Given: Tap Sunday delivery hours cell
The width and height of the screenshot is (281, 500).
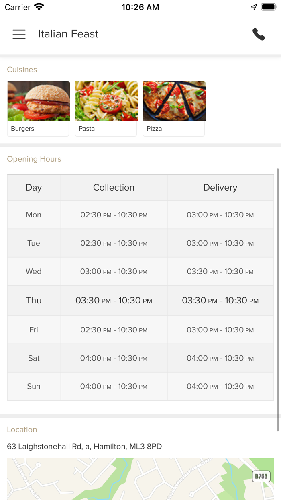Looking at the screenshot, I should (x=220, y=387).
